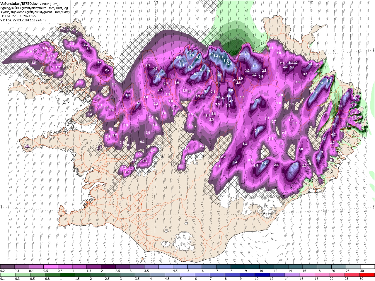Pick upper-row bright pink swatch after 0.5
The image size is (375, 281).
(50, 266)
